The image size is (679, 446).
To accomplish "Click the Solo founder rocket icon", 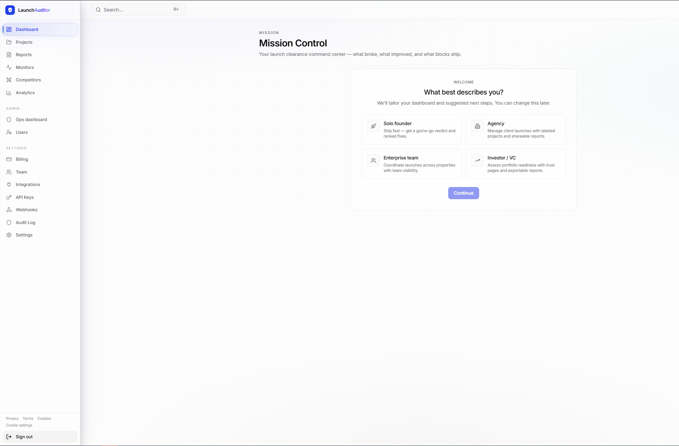I will click(x=373, y=126).
